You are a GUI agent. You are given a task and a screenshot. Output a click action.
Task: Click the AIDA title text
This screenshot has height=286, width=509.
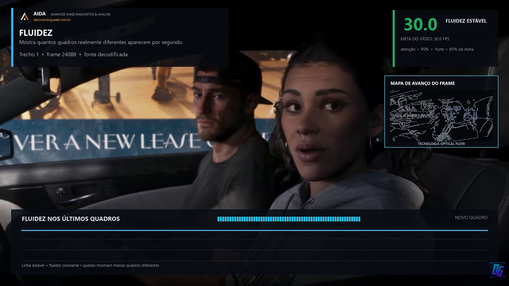pos(40,14)
